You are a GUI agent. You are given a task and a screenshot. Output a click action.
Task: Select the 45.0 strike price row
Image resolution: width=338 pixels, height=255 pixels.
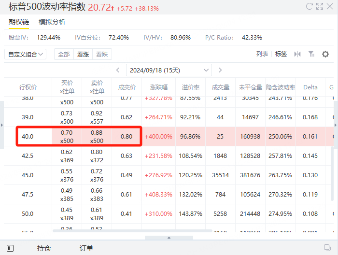point(169,175)
